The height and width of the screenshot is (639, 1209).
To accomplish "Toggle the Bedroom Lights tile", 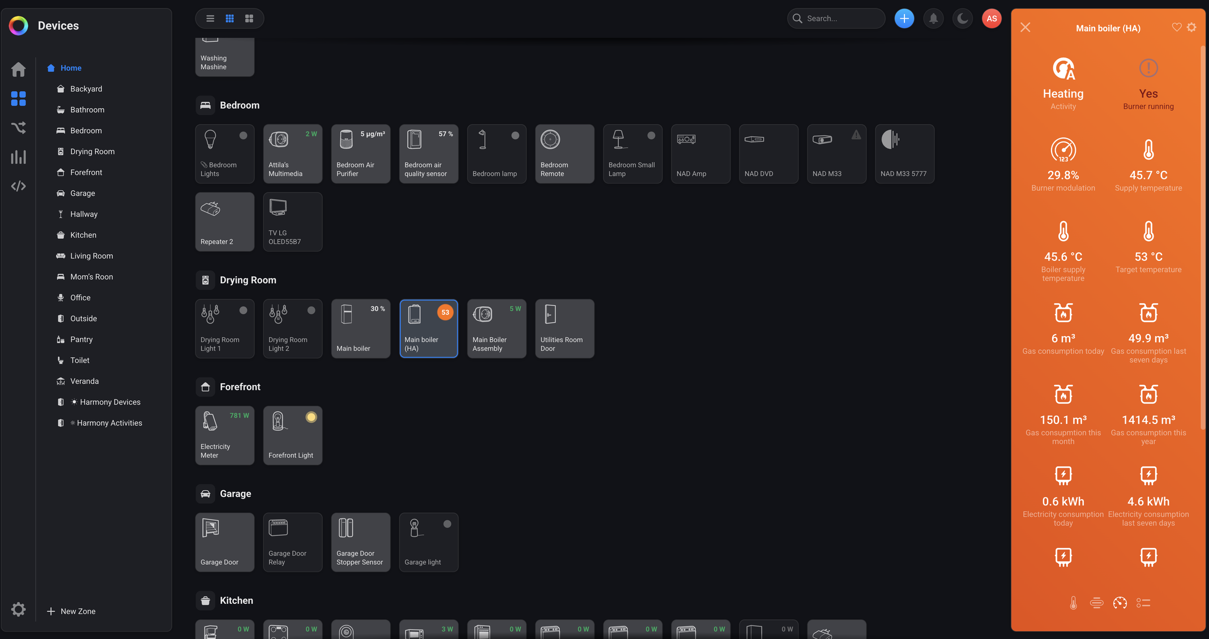I will pos(224,153).
